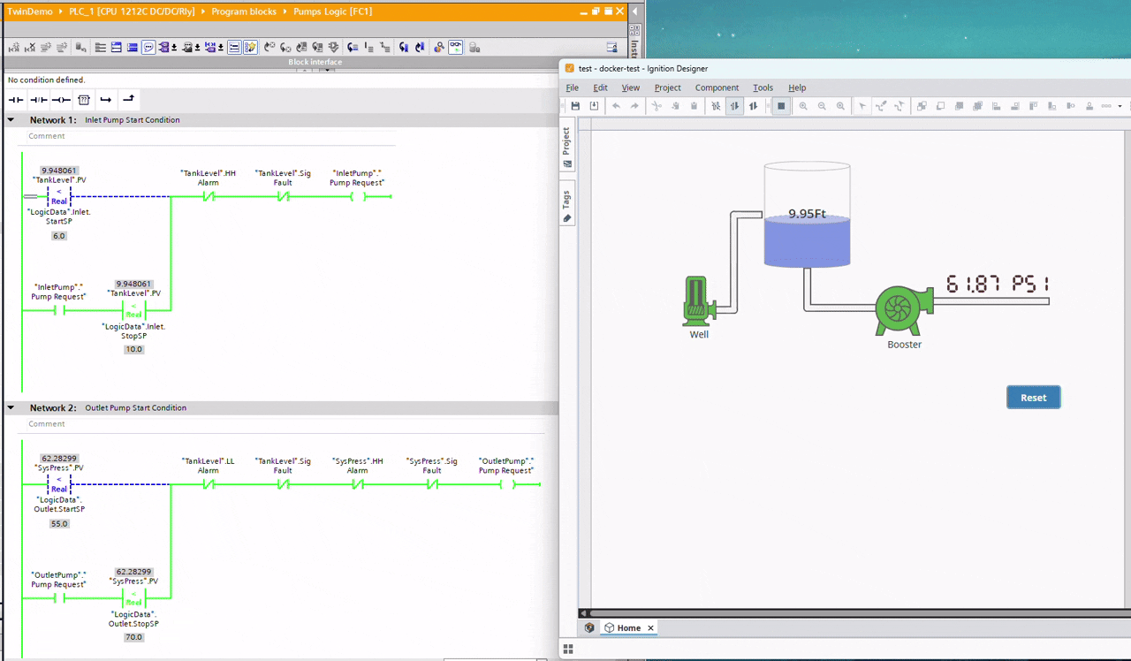The height and width of the screenshot is (661, 1131).
Task: Insert output coil in TIA Portal
Action: click(x=61, y=100)
